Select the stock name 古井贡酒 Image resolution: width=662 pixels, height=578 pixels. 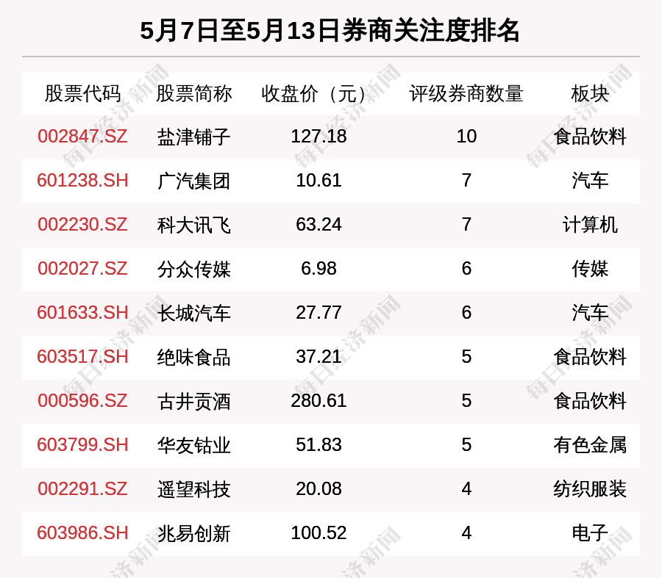(x=193, y=401)
